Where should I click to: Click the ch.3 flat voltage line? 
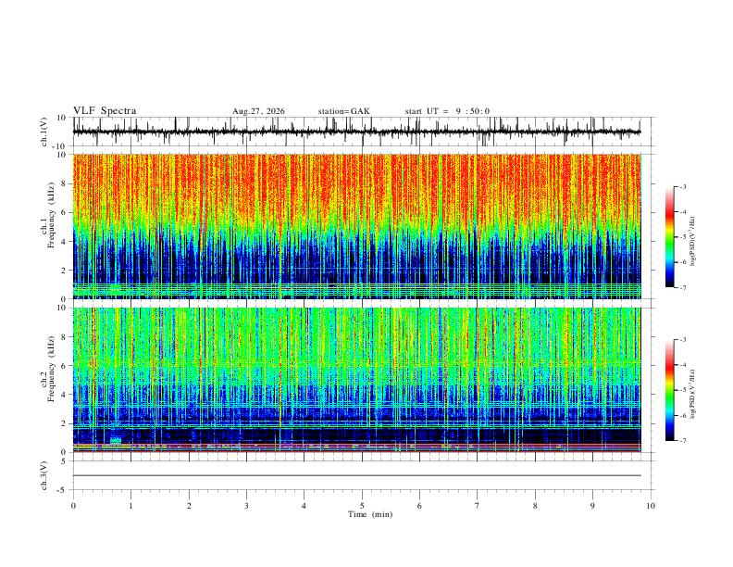click(x=356, y=475)
